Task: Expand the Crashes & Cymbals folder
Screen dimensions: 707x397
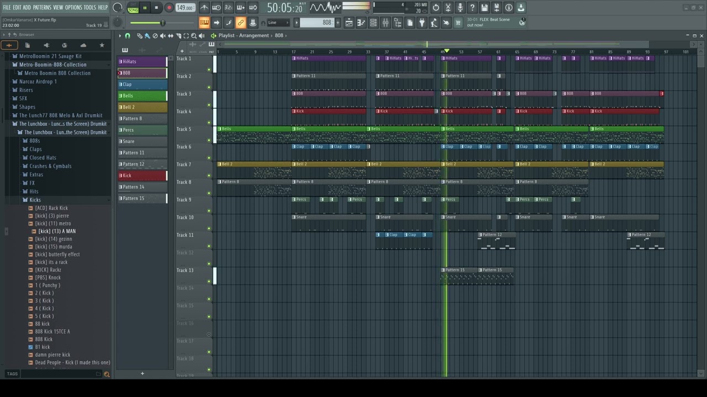Action: point(50,166)
